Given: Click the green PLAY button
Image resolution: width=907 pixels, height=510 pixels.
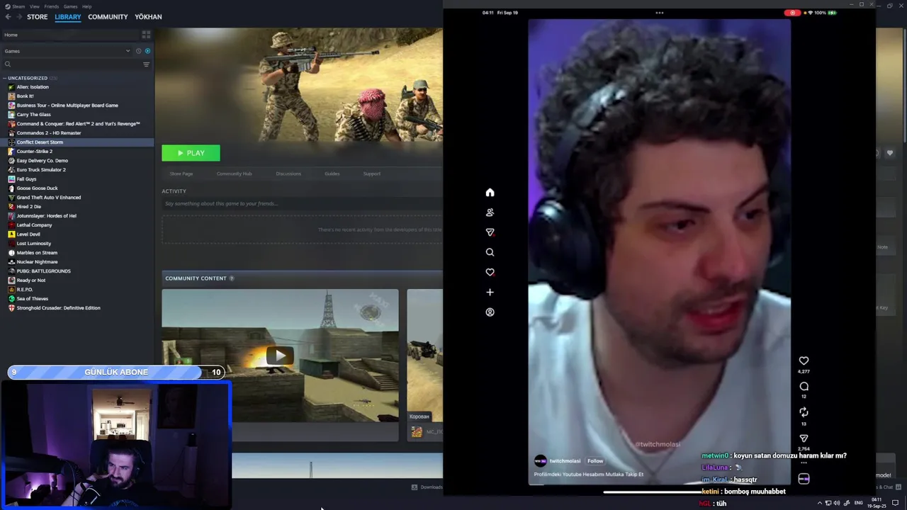Looking at the screenshot, I should pos(191,153).
